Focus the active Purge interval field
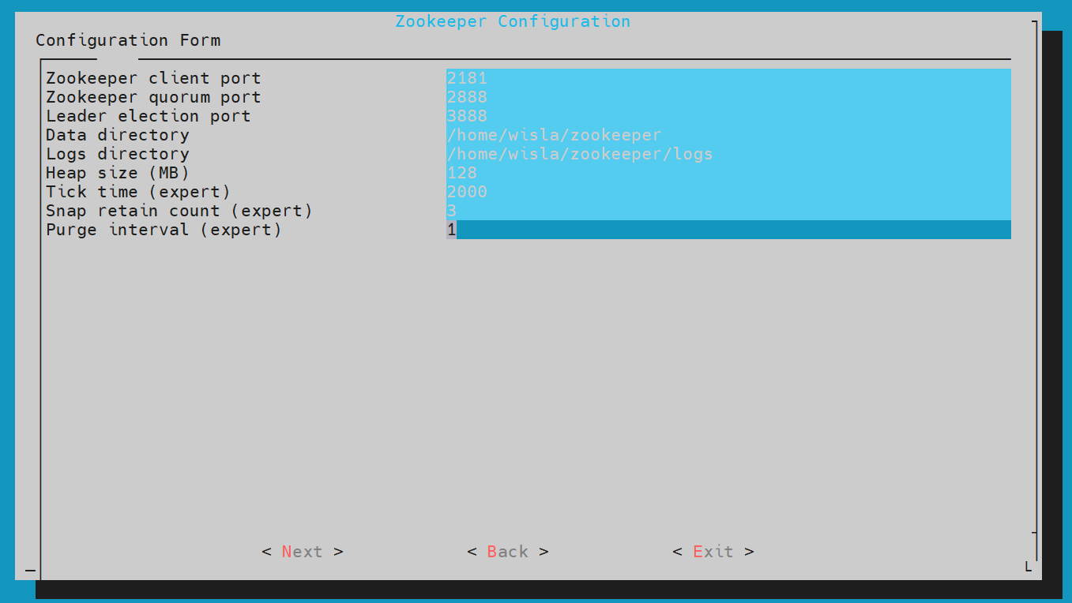1072x603 pixels. 728,230
